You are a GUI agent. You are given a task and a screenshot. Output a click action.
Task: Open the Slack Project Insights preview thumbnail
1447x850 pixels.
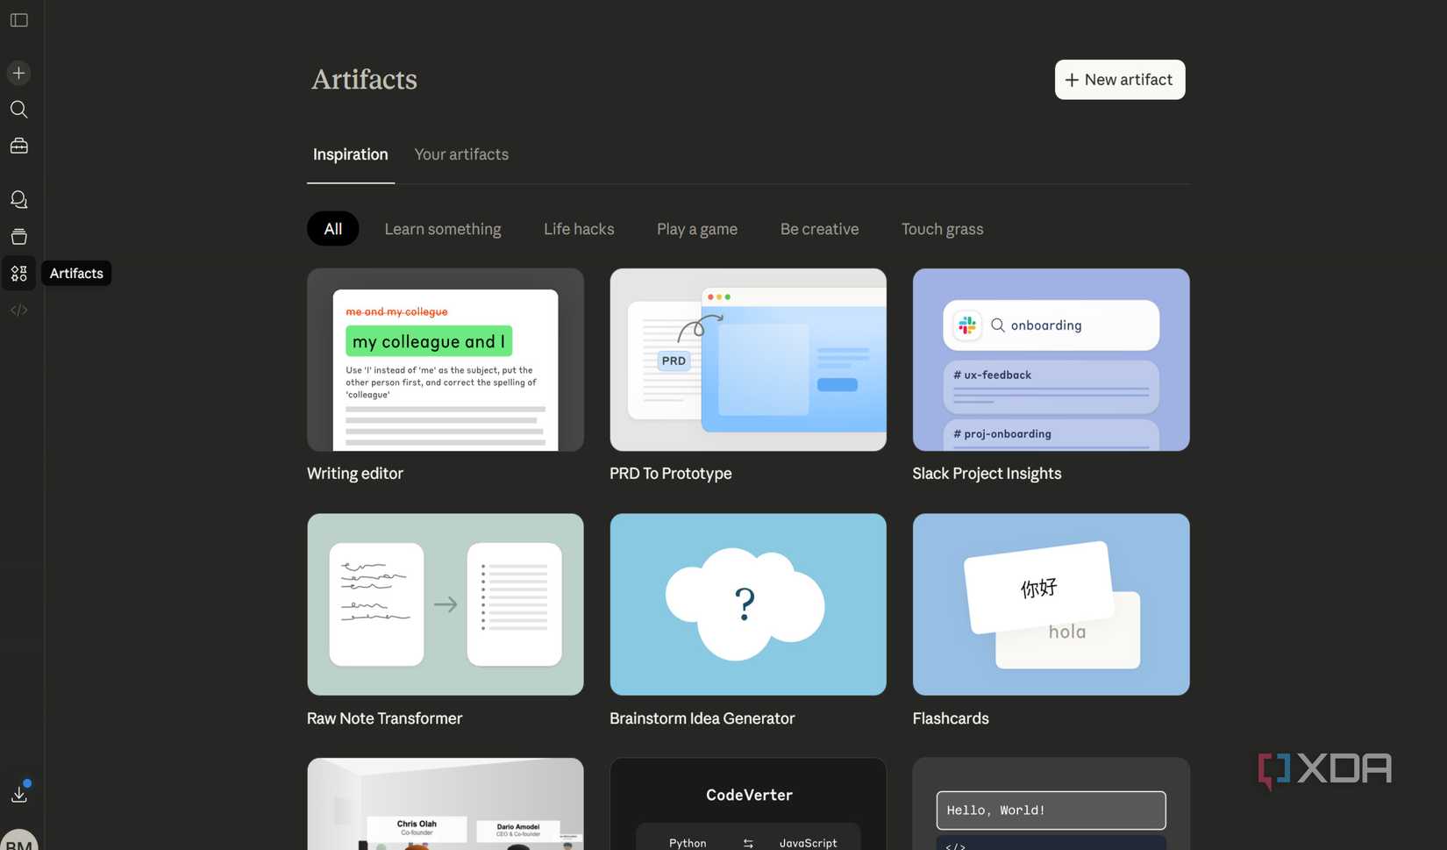(x=1051, y=360)
